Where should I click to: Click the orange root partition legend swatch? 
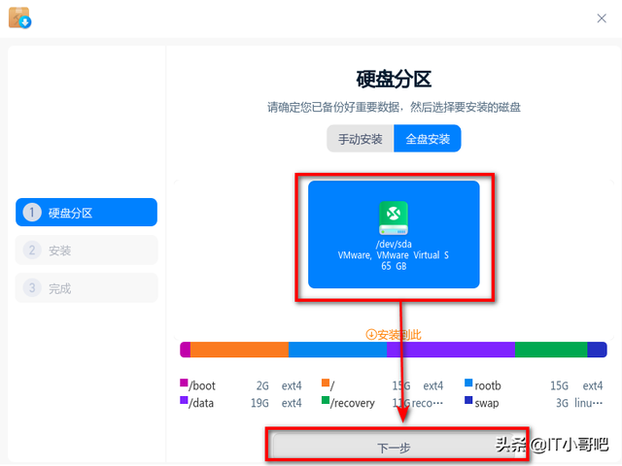click(326, 383)
